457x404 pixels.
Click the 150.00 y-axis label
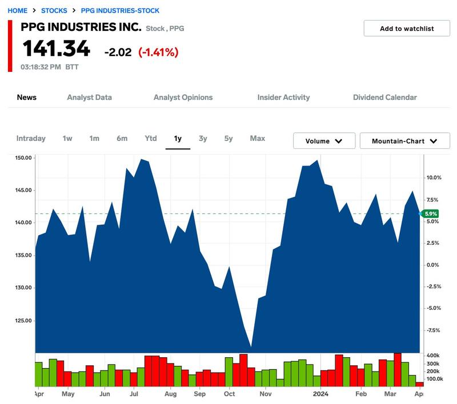coord(23,157)
